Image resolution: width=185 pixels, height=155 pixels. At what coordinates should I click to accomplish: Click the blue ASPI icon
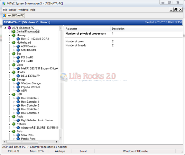(18, 90)
